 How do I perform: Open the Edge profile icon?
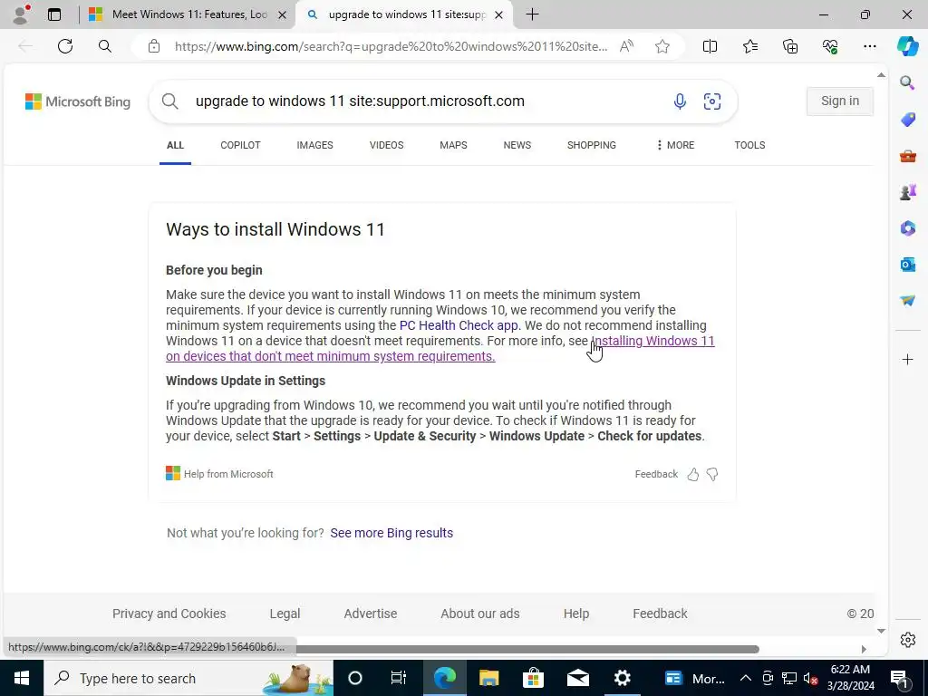click(21, 14)
